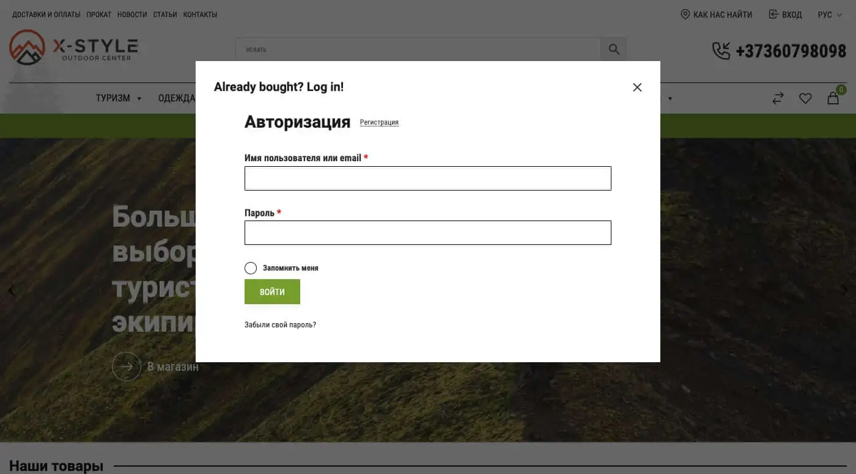
Task: Click the location pin icon
Action: pos(685,14)
